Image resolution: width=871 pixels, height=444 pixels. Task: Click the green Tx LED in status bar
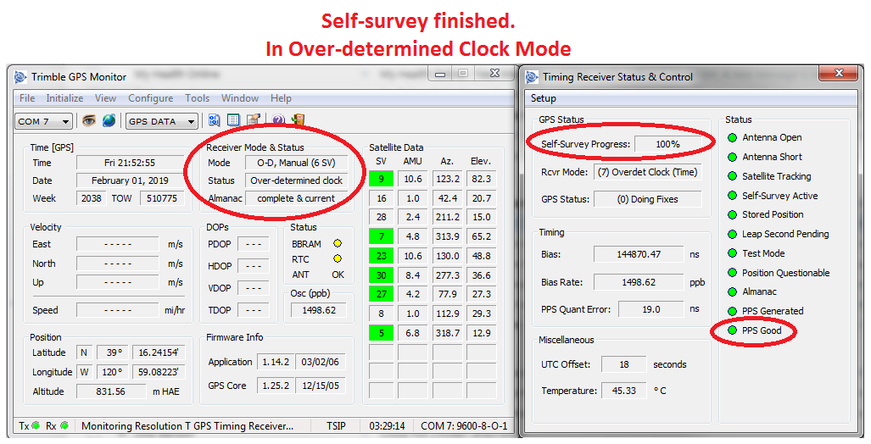(36, 425)
